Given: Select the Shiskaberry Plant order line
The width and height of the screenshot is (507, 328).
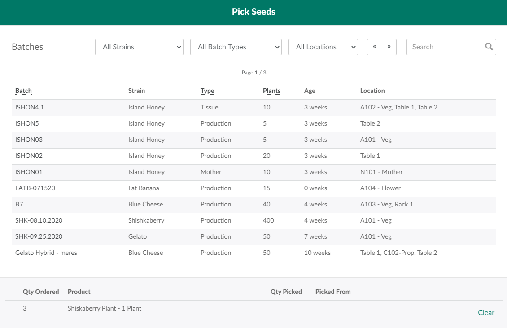Looking at the screenshot, I should click(105, 308).
